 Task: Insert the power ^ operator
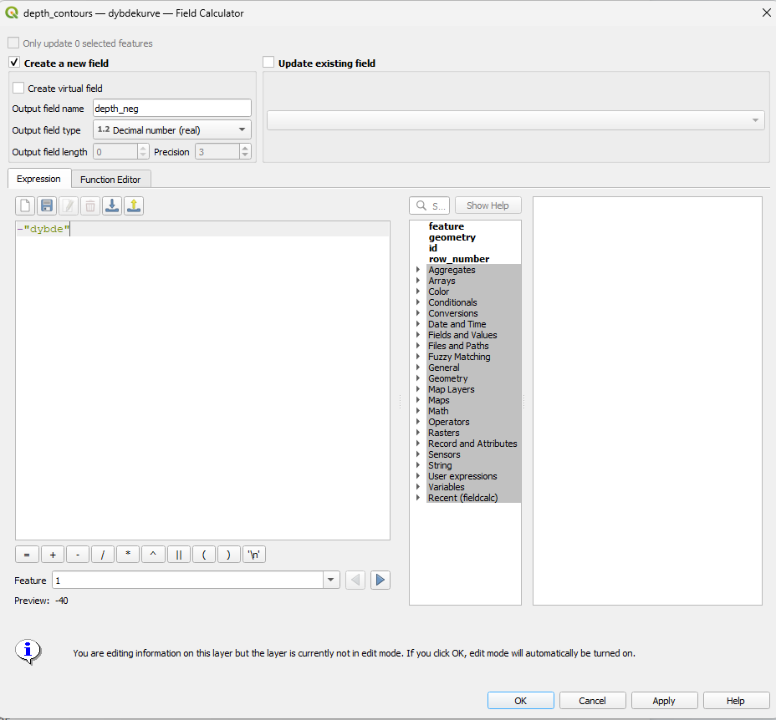(x=153, y=554)
